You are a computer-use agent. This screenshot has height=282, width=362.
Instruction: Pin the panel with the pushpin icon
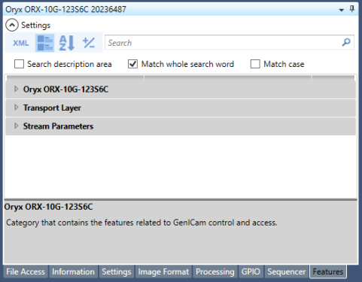pyautogui.click(x=352, y=10)
